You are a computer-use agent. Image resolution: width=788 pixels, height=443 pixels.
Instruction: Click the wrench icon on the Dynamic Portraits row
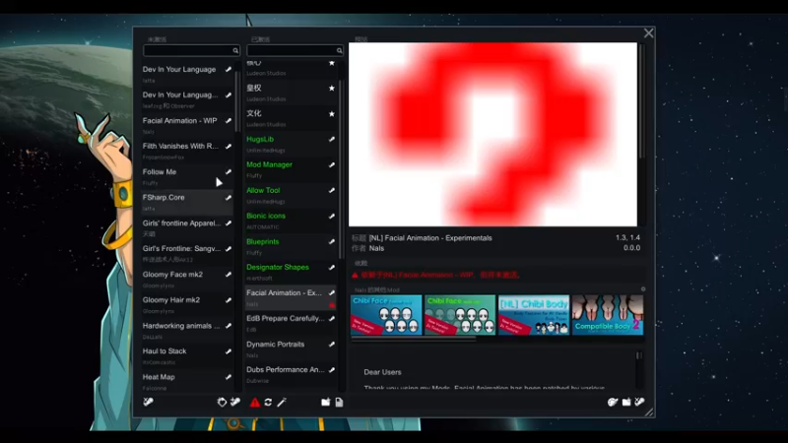332,344
